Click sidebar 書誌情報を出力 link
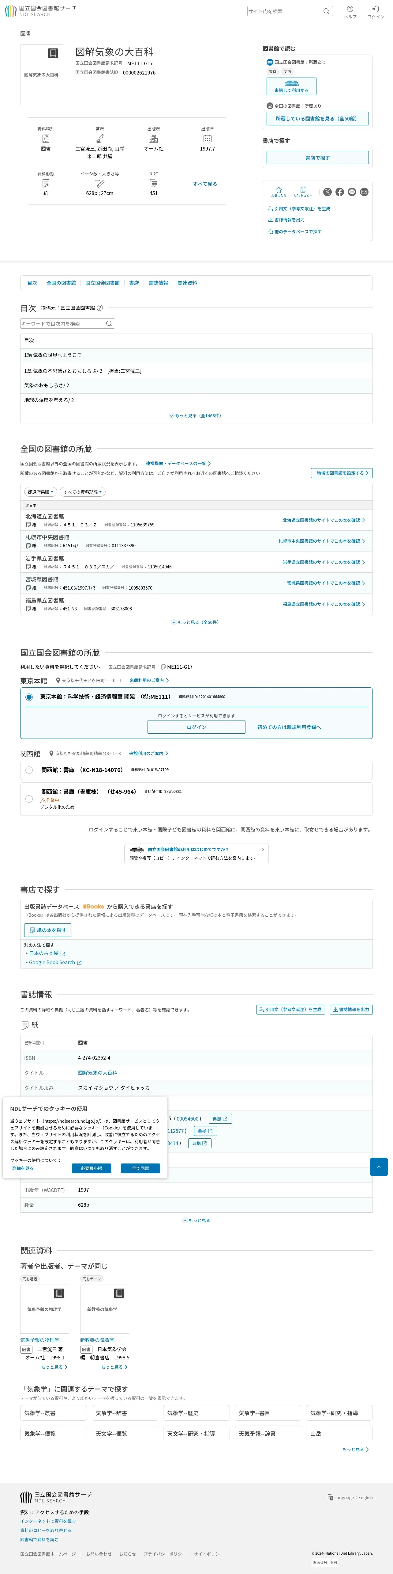The image size is (393, 1574). click(x=286, y=220)
